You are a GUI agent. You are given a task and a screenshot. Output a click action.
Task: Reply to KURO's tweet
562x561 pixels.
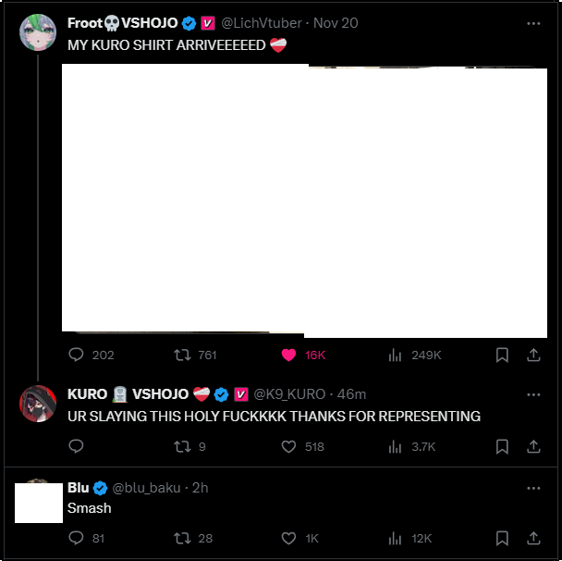point(76,446)
